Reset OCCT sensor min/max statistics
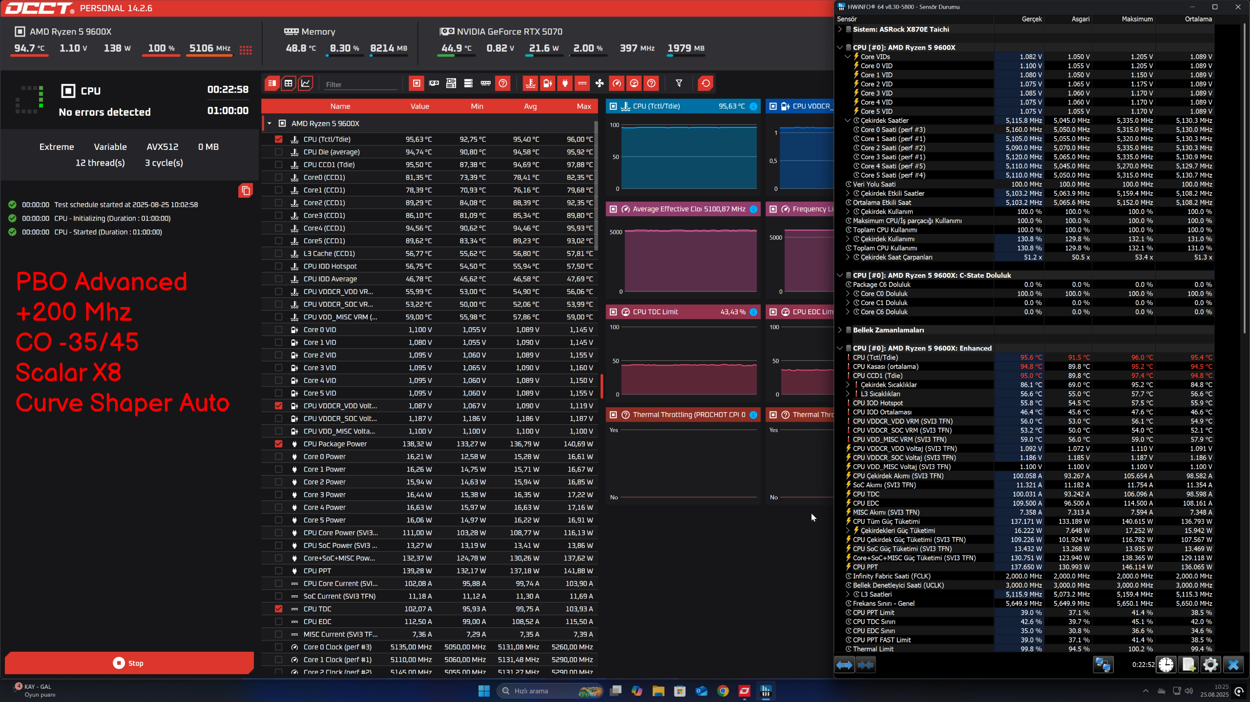 [706, 83]
